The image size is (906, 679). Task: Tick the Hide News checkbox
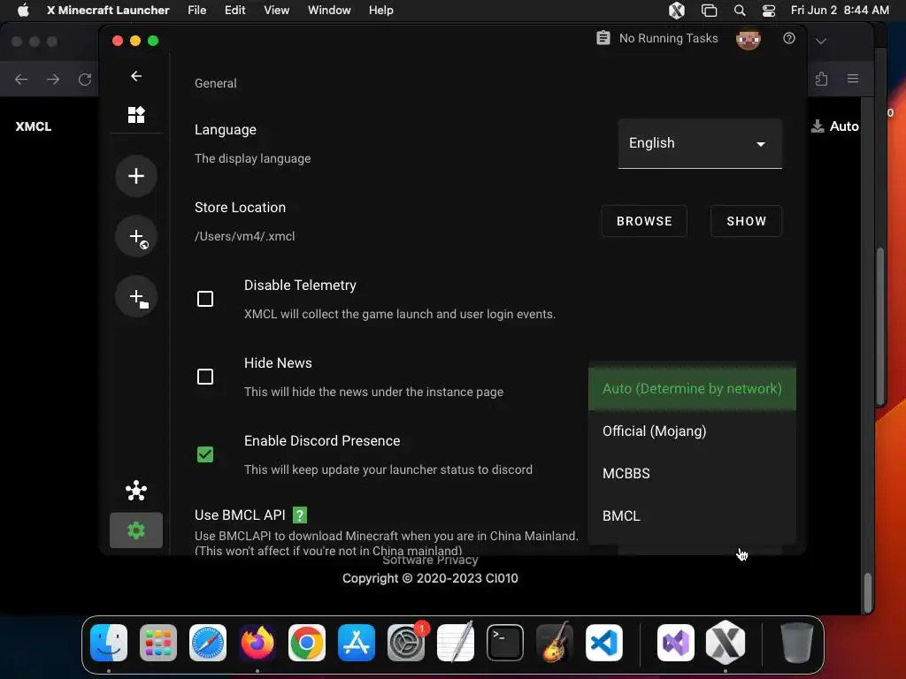pyautogui.click(x=205, y=377)
